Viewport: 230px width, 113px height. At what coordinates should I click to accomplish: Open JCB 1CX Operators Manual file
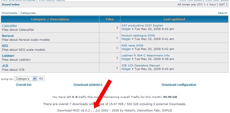pos(140,66)
